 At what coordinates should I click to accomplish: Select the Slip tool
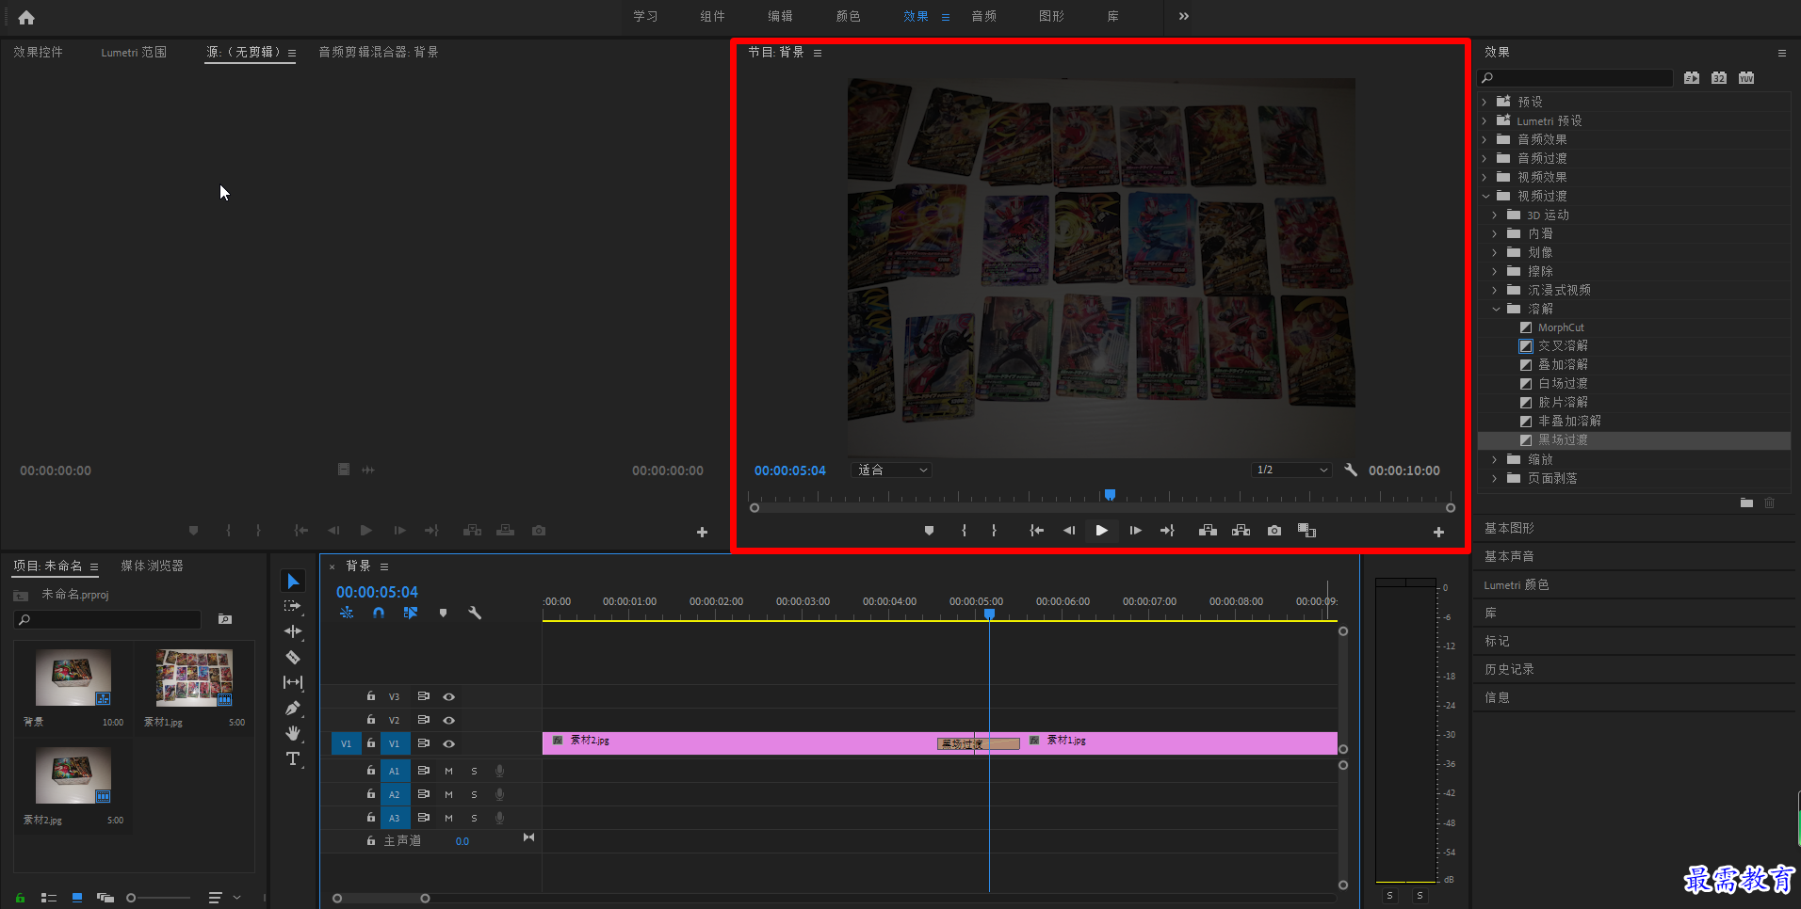pos(293,682)
